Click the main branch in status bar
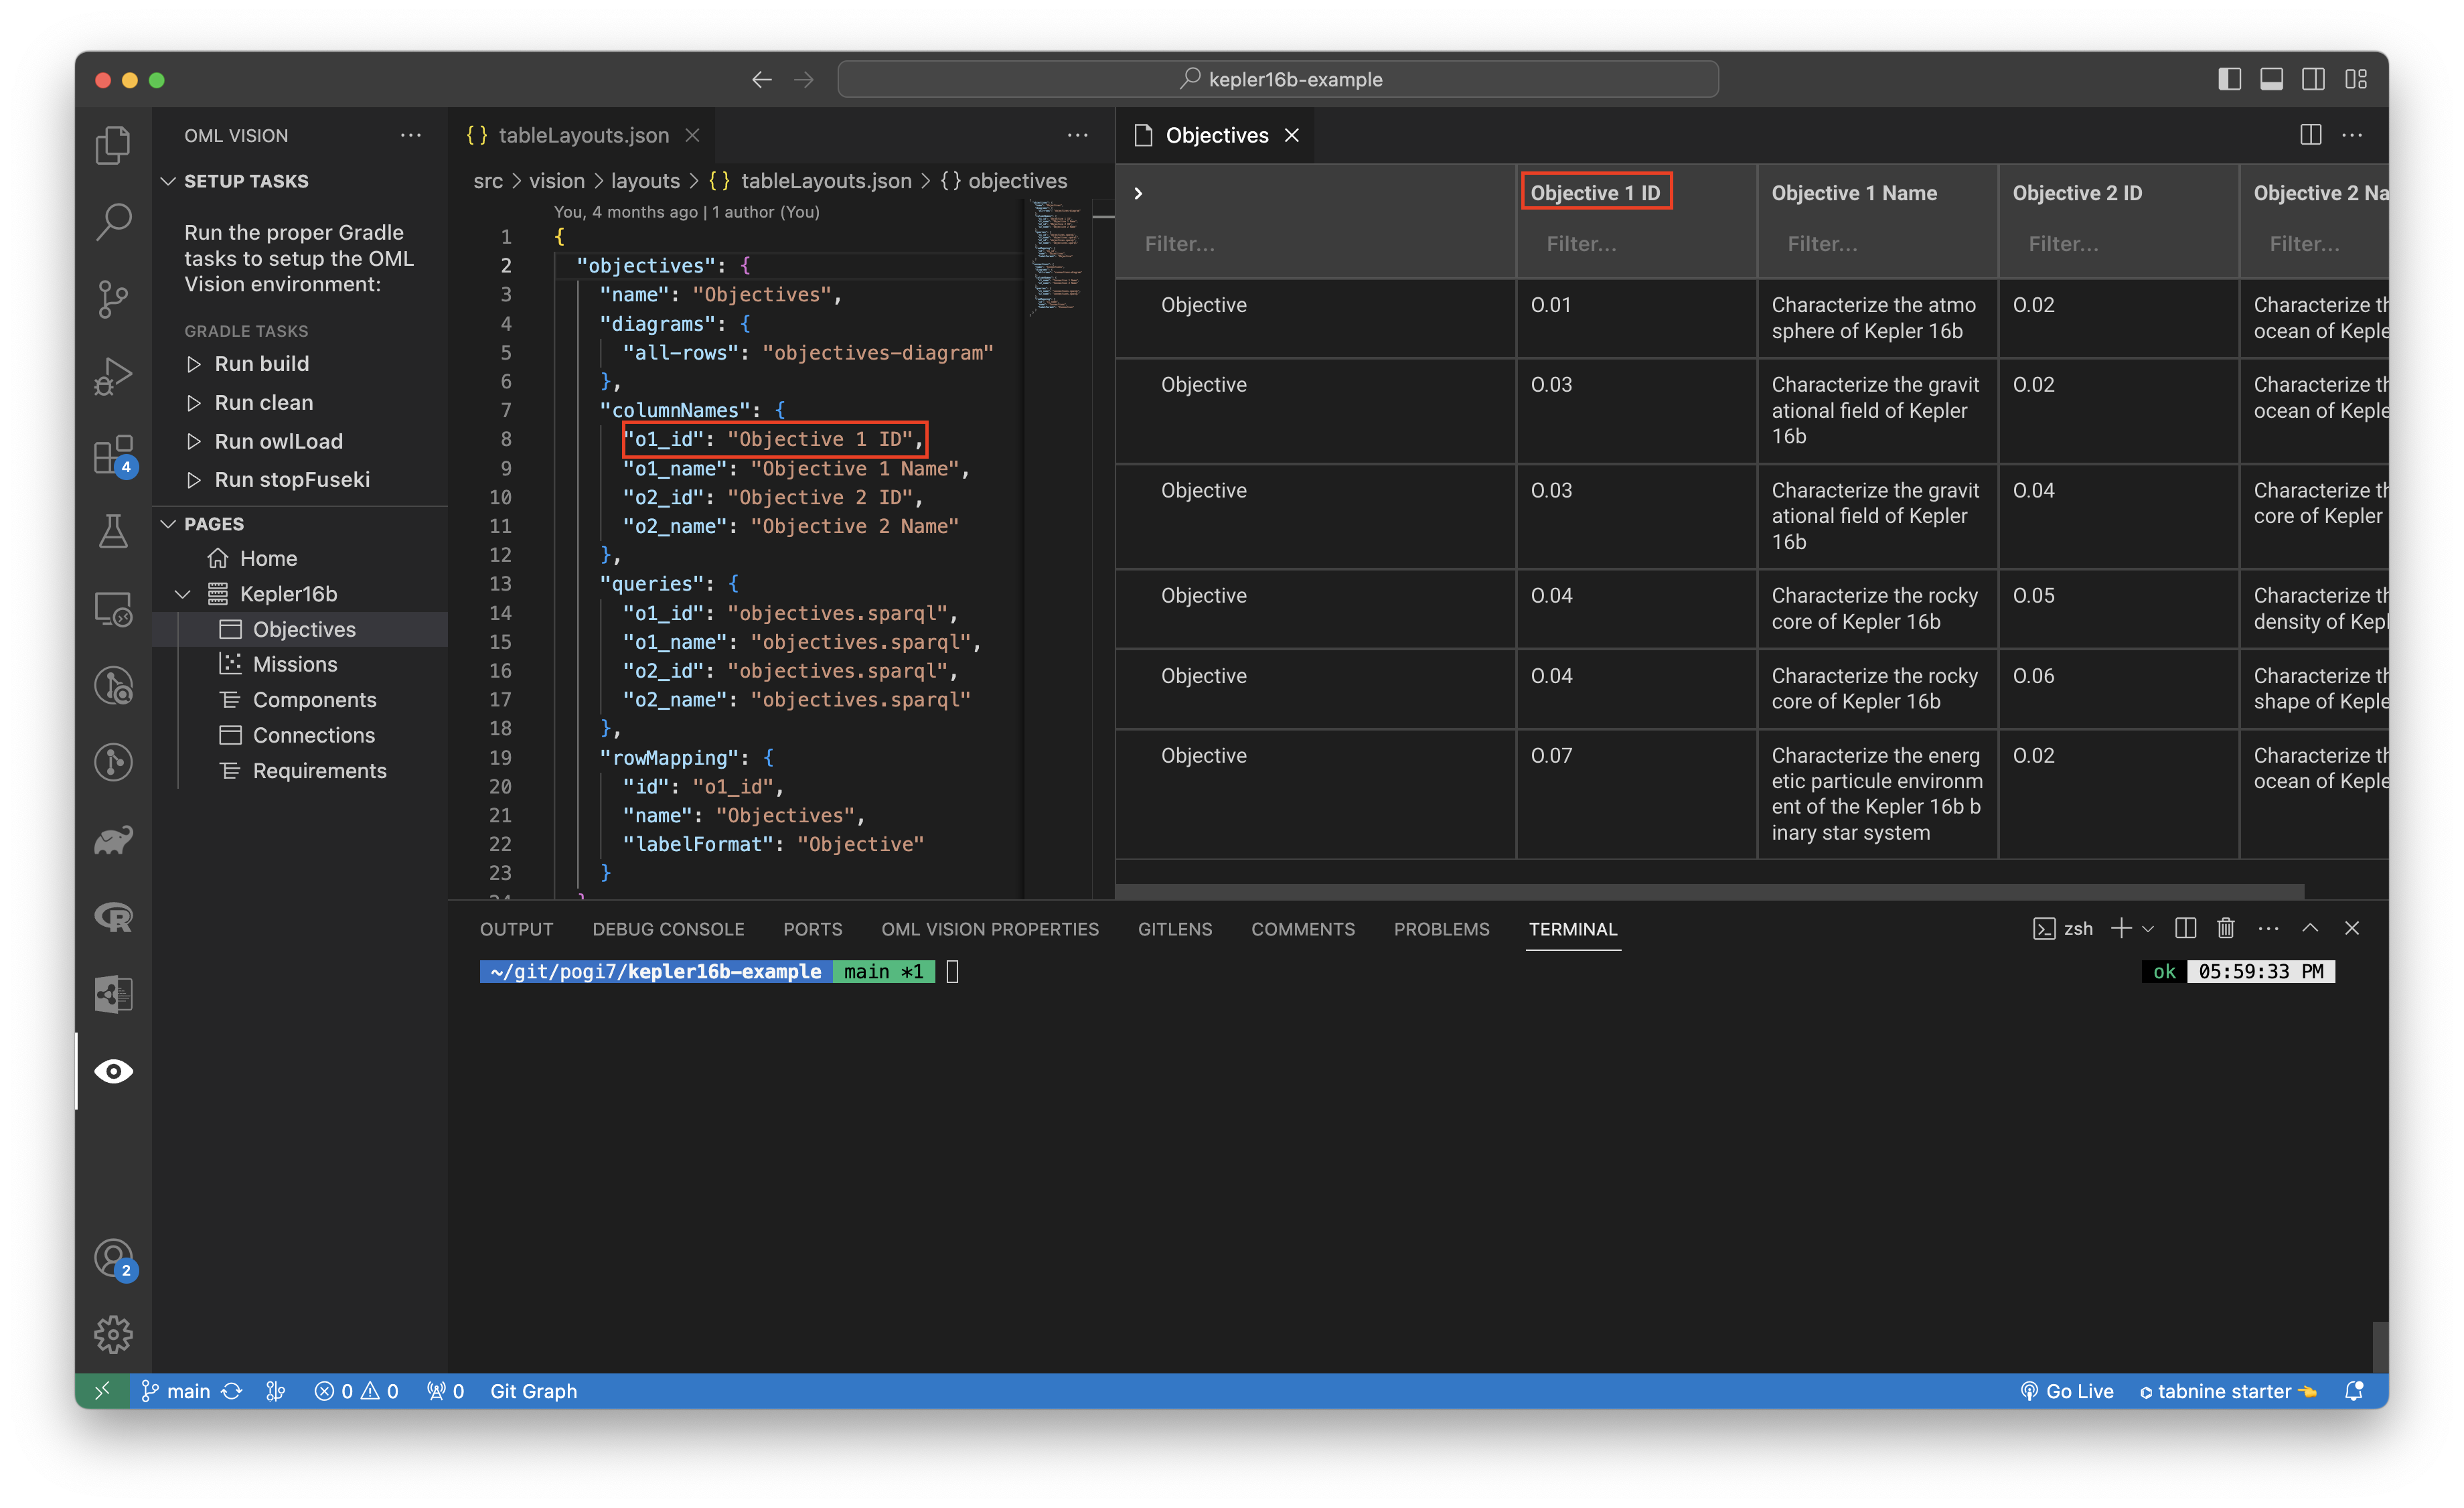 tap(176, 1391)
